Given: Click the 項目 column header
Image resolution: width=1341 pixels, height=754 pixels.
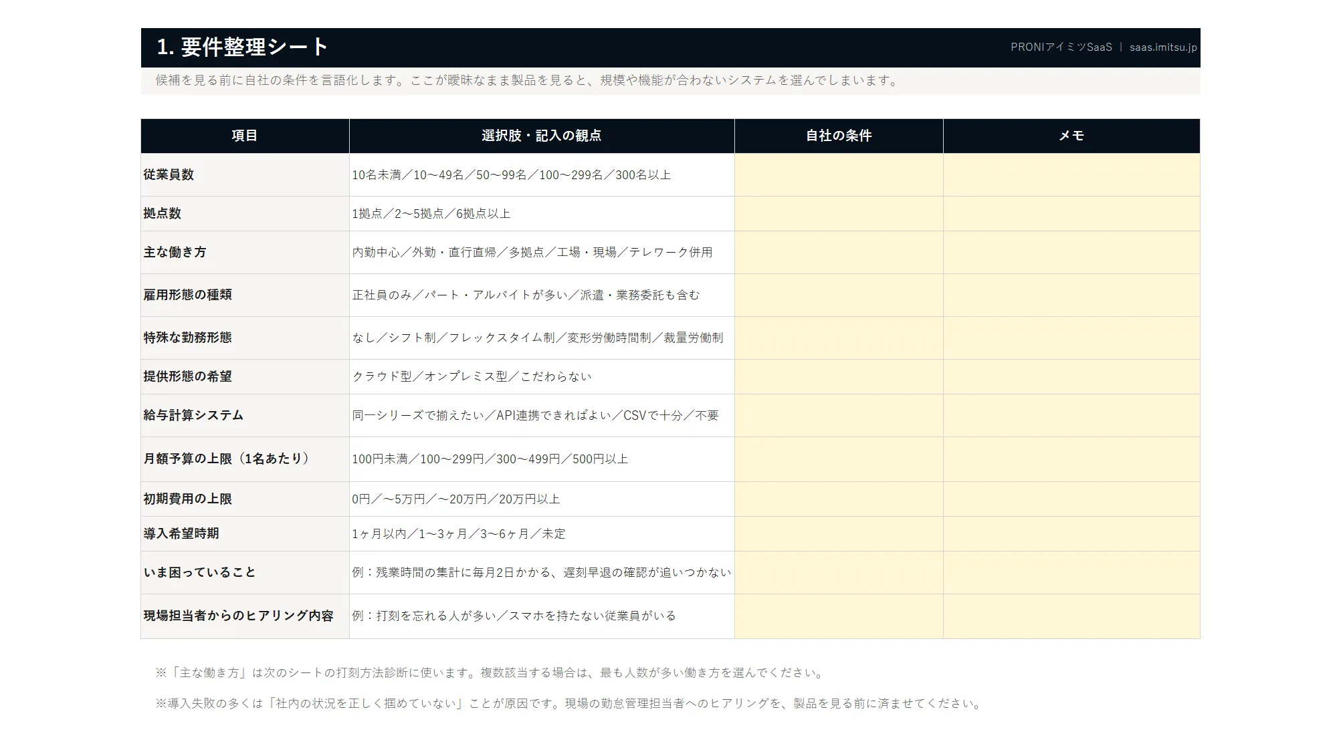Looking at the screenshot, I should [245, 136].
